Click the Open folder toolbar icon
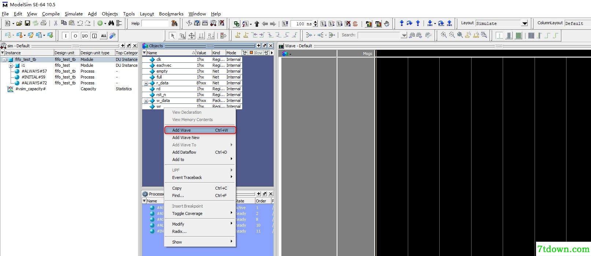Viewport: 591px width, 256px height. click(x=19, y=23)
